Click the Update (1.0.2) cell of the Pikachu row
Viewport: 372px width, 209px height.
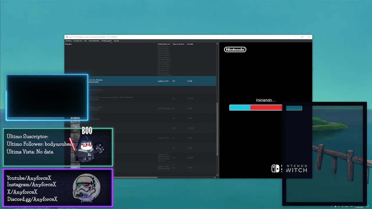coord(163,81)
